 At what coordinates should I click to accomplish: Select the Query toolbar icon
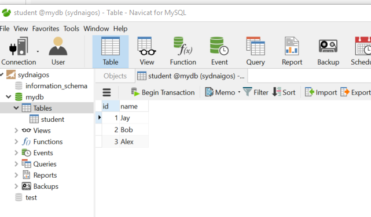click(256, 46)
